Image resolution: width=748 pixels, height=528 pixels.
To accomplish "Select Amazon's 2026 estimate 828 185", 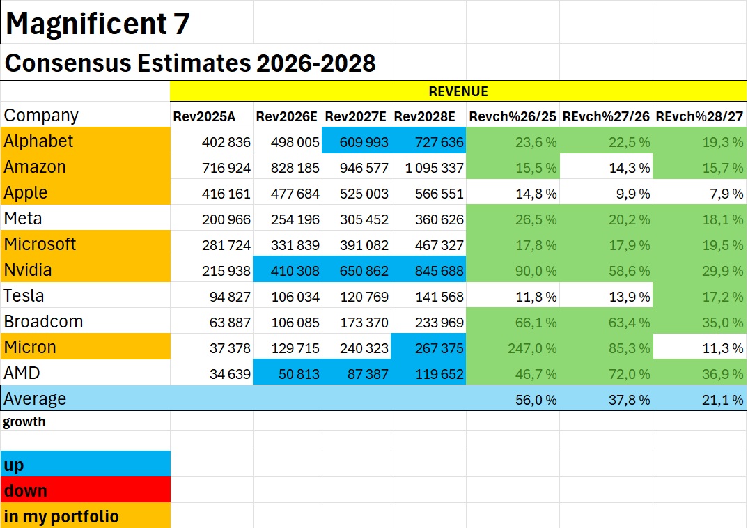I will tap(287, 167).
